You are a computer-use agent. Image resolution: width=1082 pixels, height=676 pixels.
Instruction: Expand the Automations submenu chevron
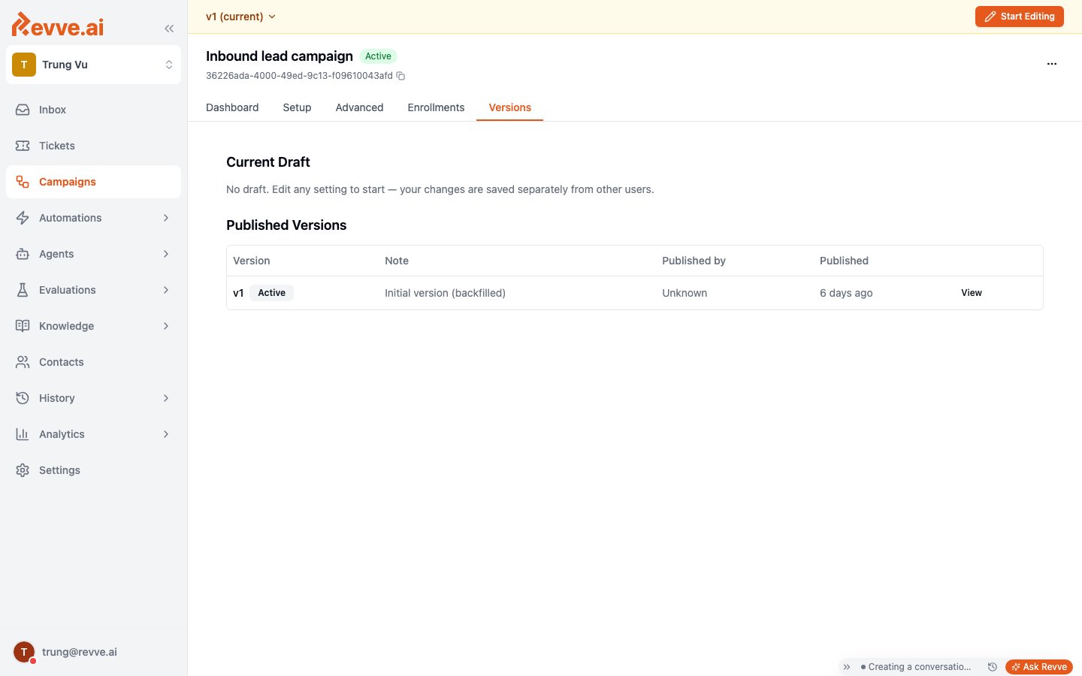166,218
